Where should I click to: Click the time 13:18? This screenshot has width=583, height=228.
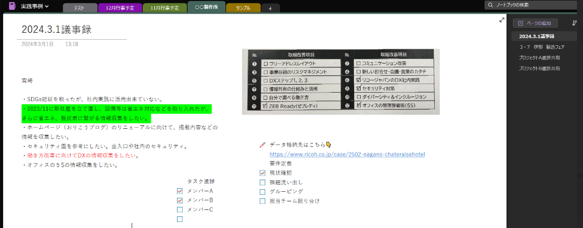(x=72, y=44)
